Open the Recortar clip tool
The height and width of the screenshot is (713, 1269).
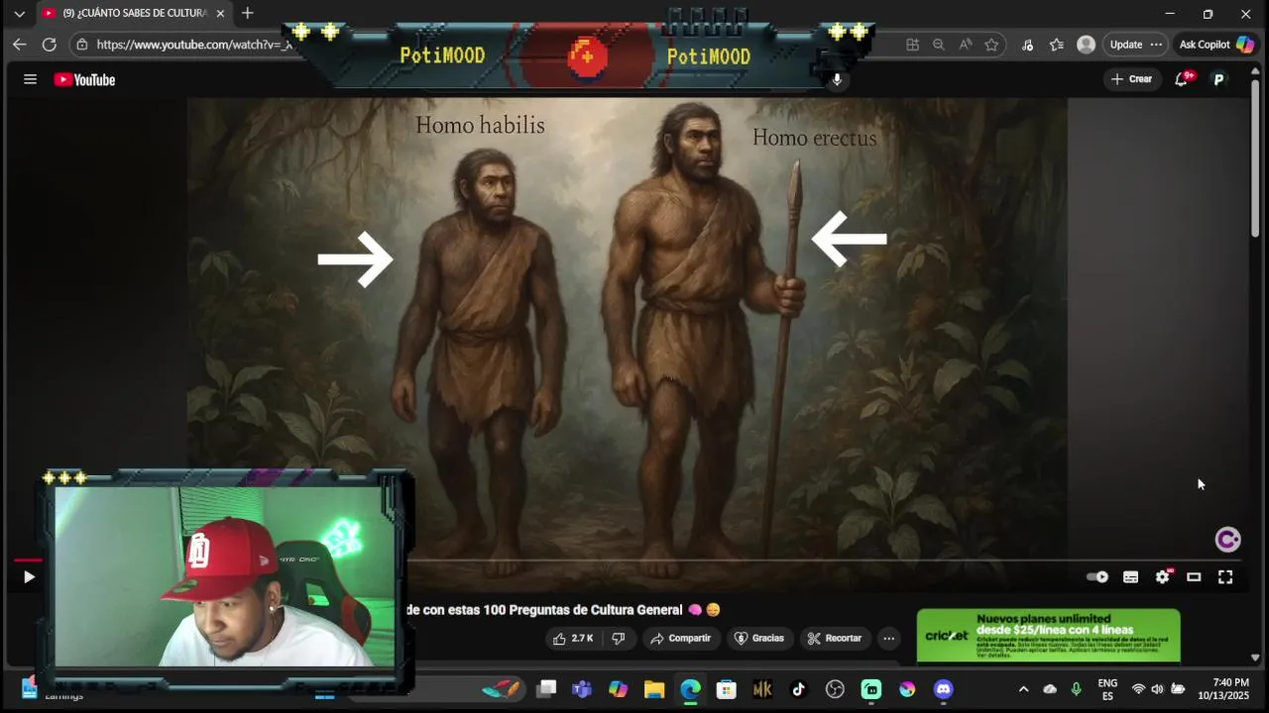[x=834, y=639]
